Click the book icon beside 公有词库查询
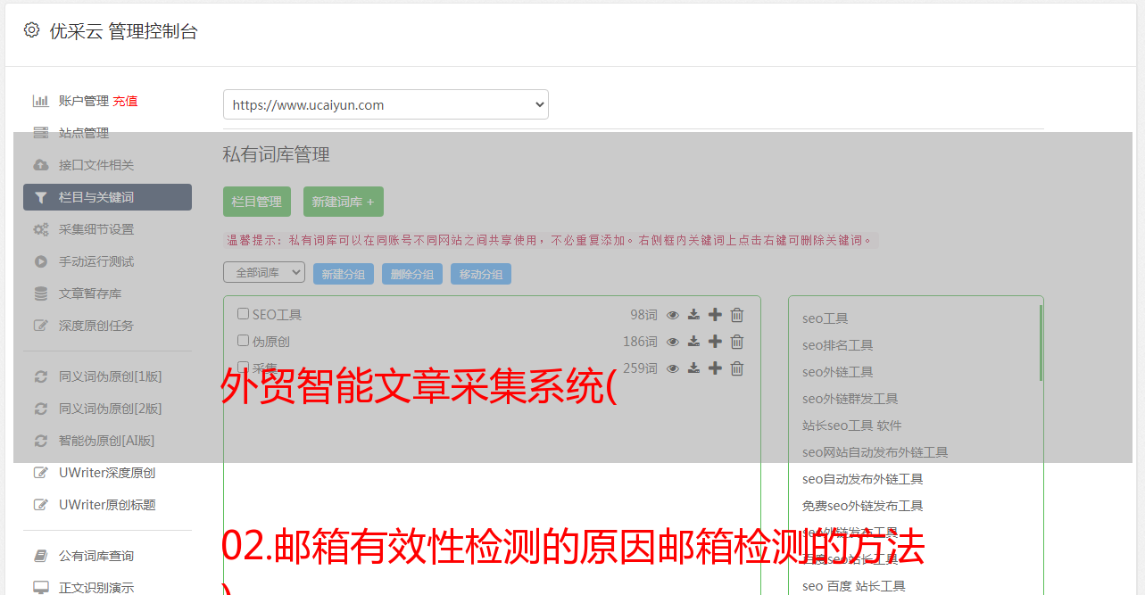1145x595 pixels. [x=40, y=556]
